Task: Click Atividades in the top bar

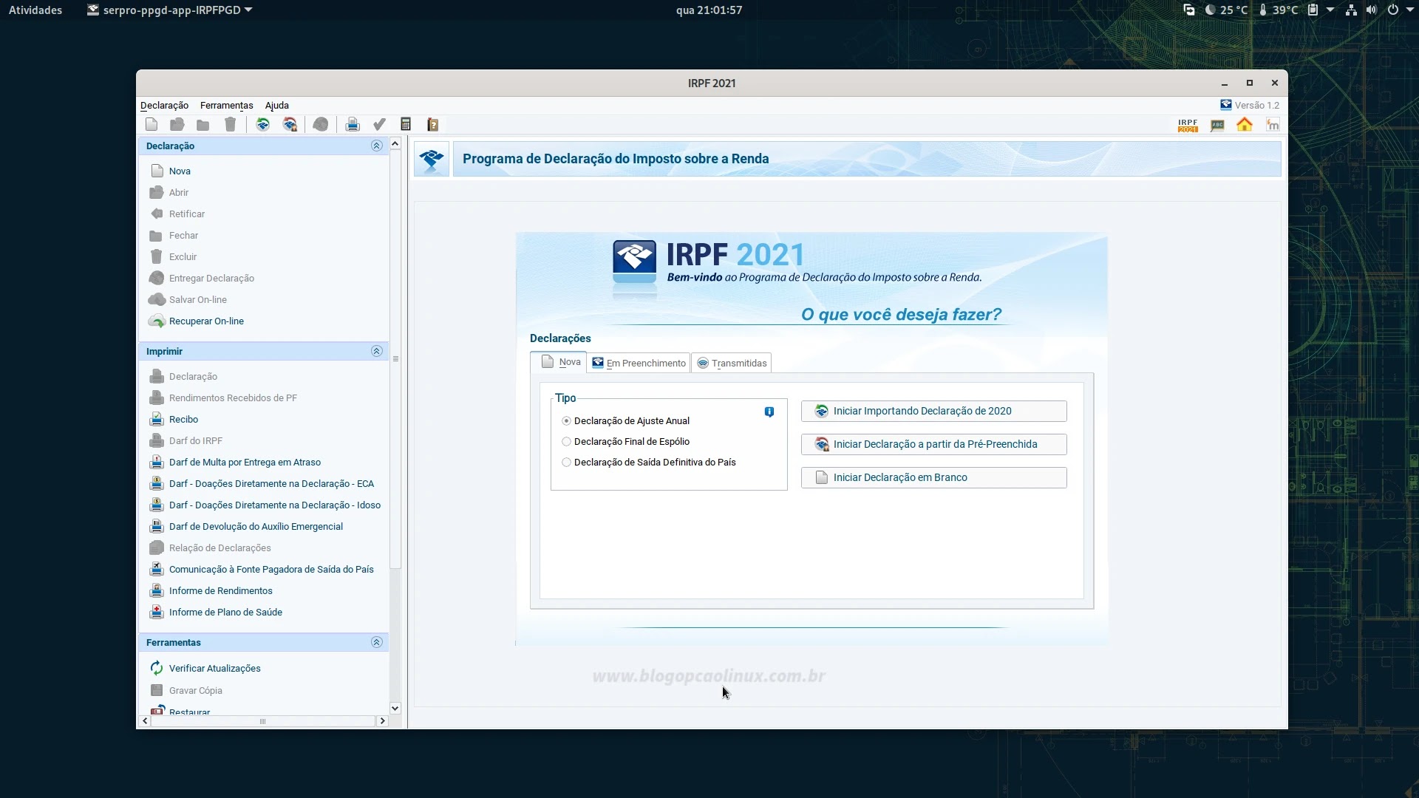Action: point(35,10)
